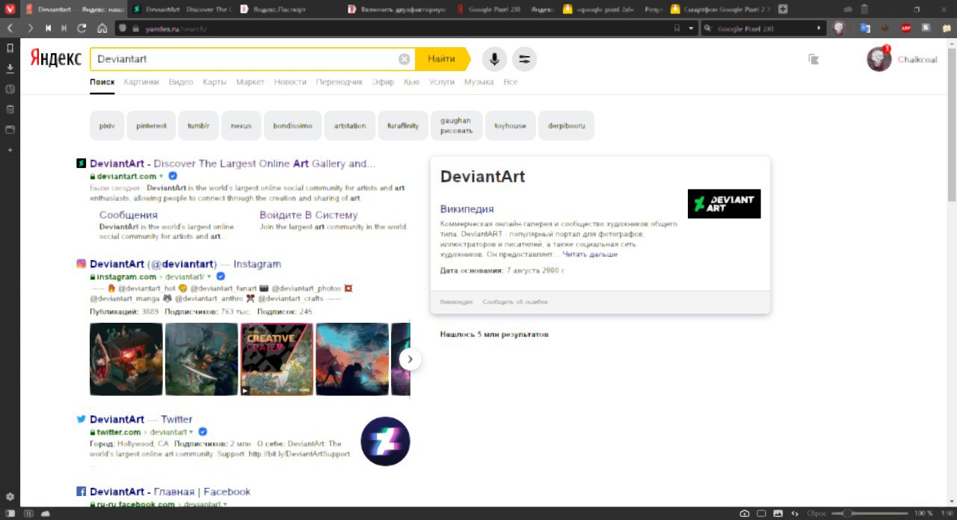Open the Bookmarks panel in sidebar
The image size is (957, 520).
(10, 48)
